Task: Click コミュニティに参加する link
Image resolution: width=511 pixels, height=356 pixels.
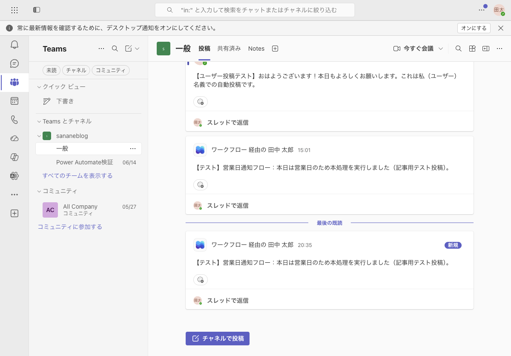Action: [70, 227]
